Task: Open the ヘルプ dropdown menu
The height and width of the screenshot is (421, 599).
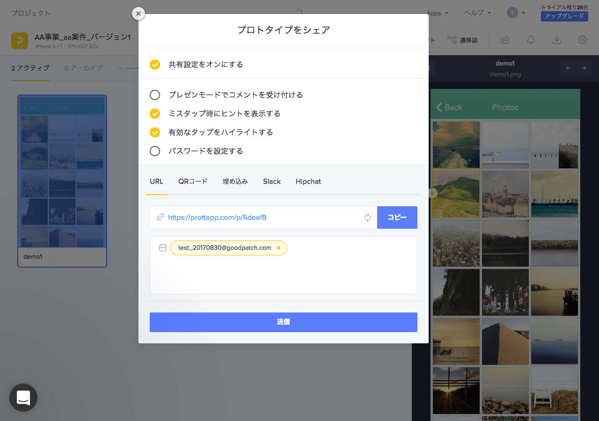Action: click(x=477, y=13)
